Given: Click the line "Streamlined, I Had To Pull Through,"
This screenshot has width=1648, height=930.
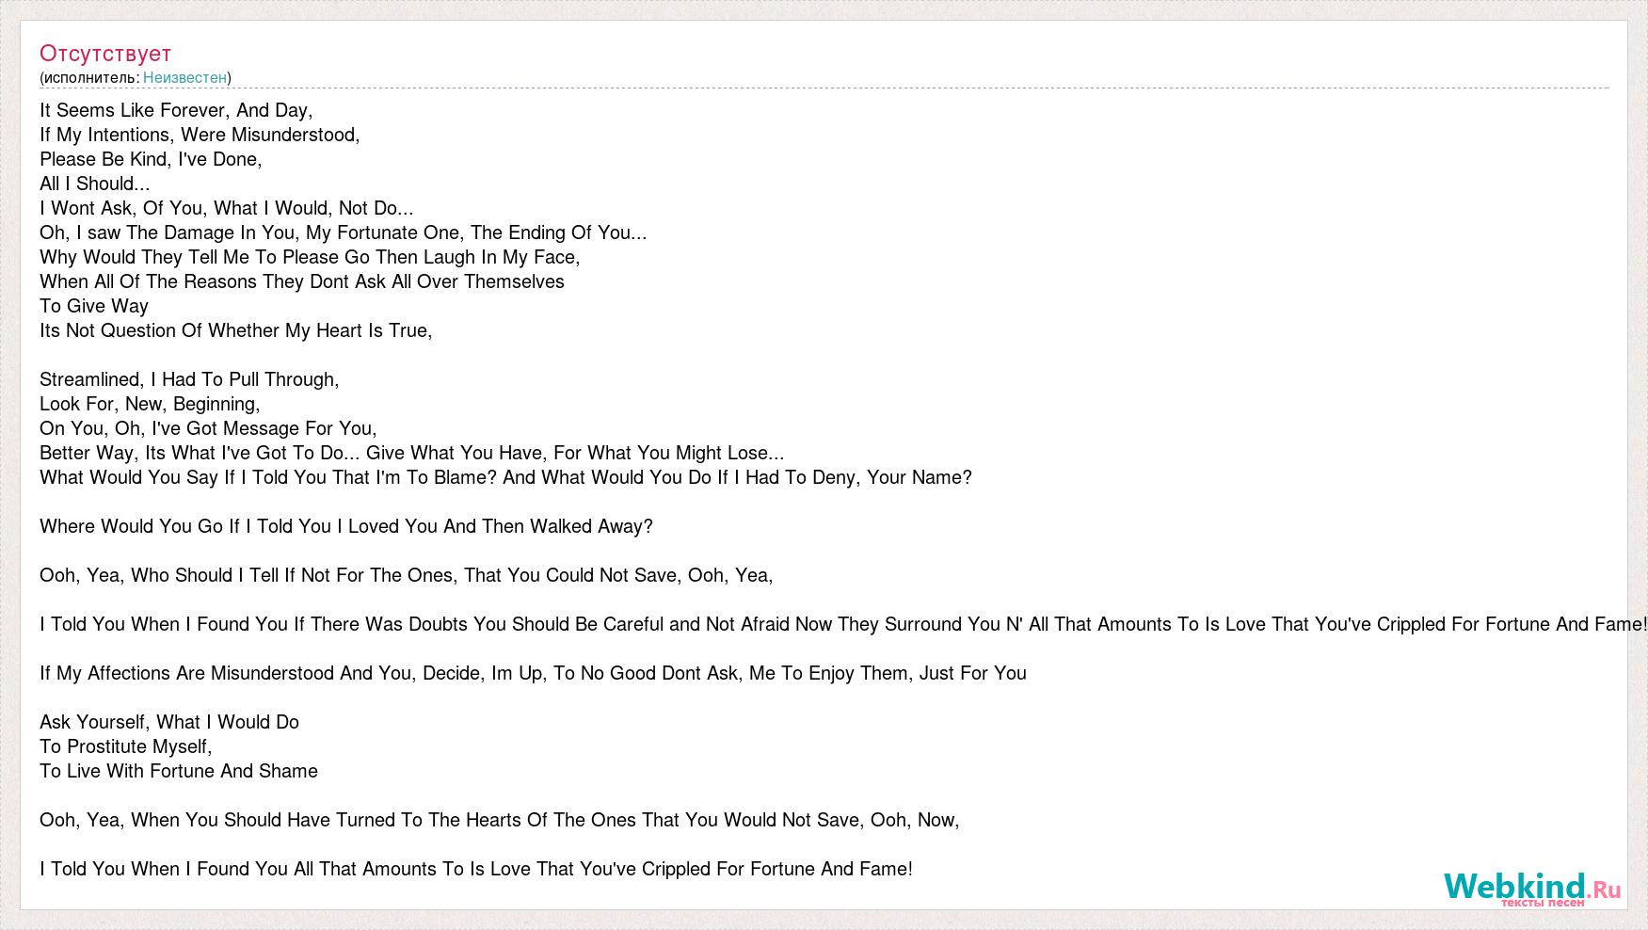Looking at the screenshot, I should pos(189,379).
